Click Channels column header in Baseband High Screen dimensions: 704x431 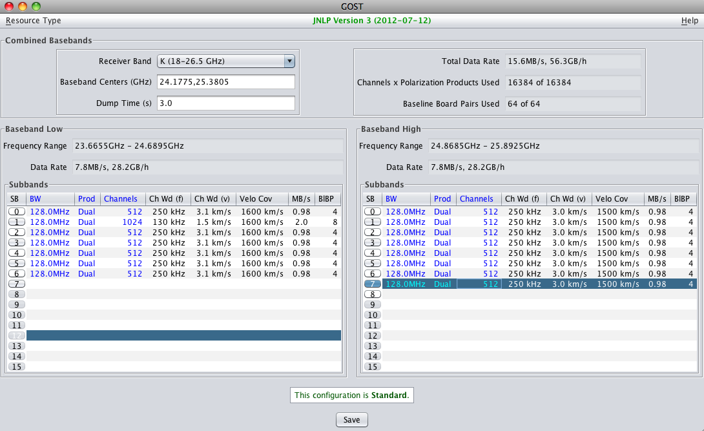pos(478,199)
